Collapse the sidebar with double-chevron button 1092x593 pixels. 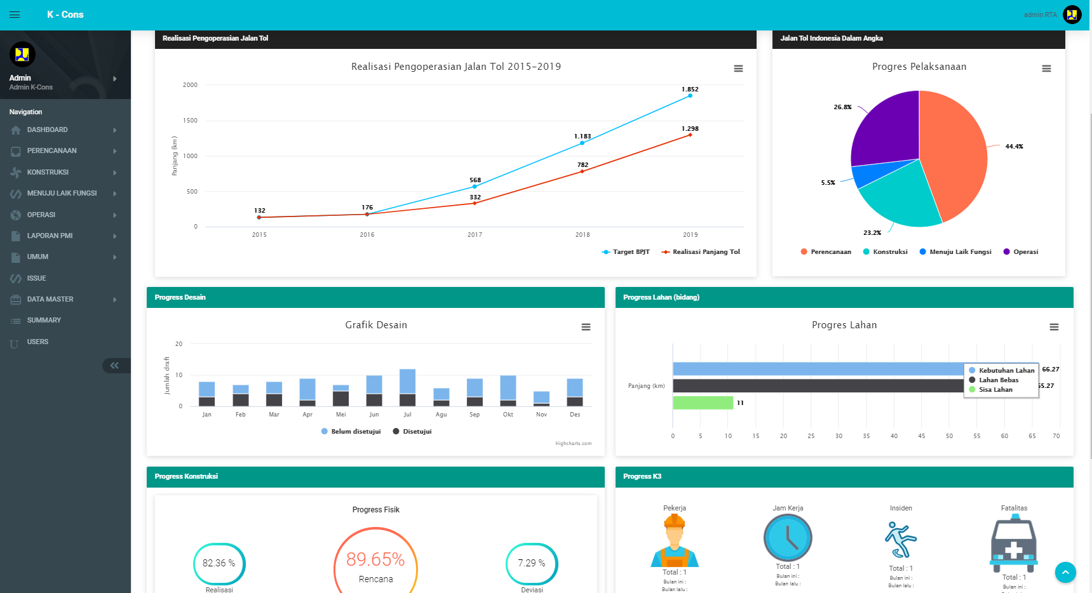coord(114,365)
